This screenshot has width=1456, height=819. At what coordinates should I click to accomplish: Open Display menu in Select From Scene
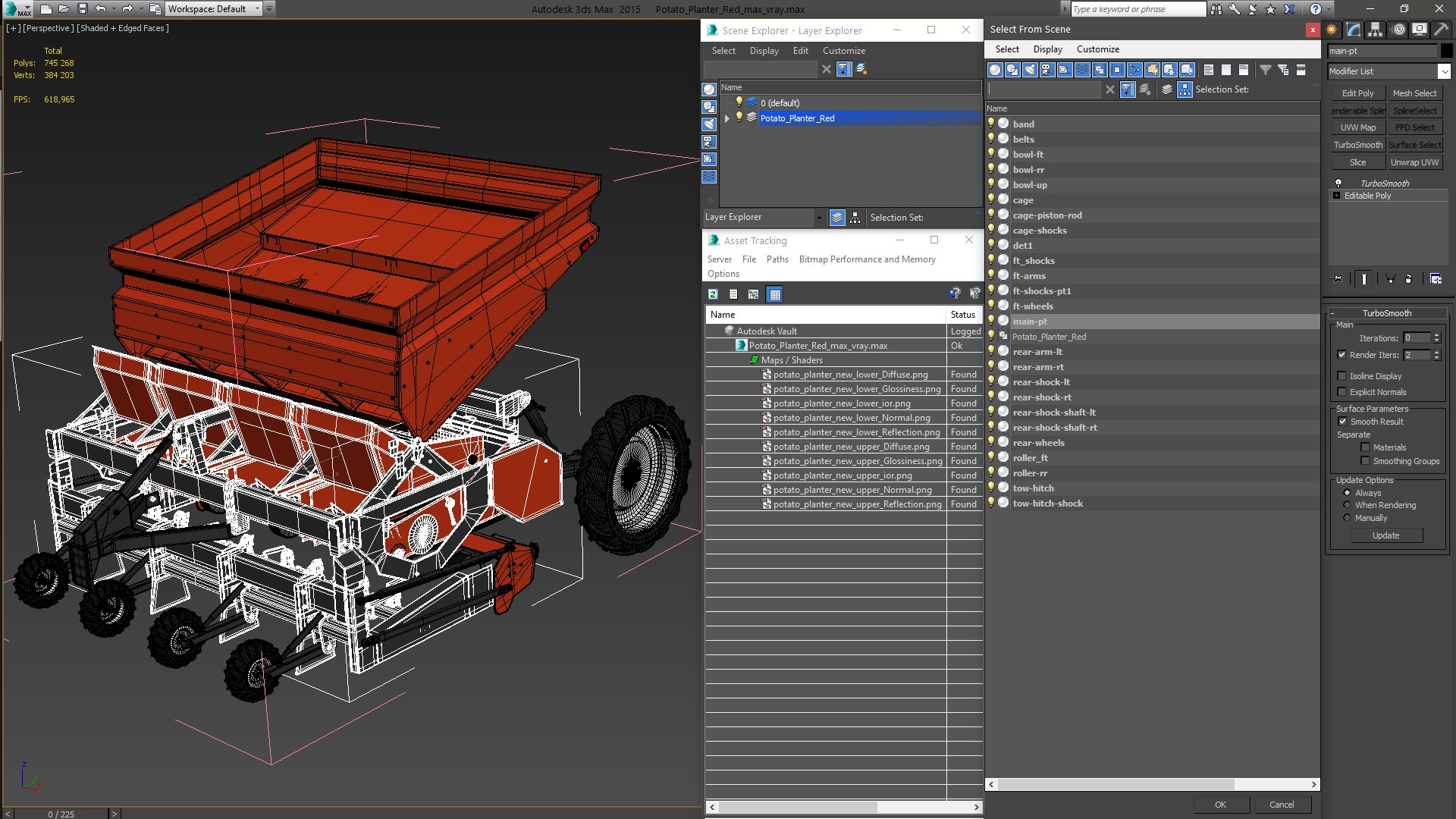click(x=1047, y=49)
